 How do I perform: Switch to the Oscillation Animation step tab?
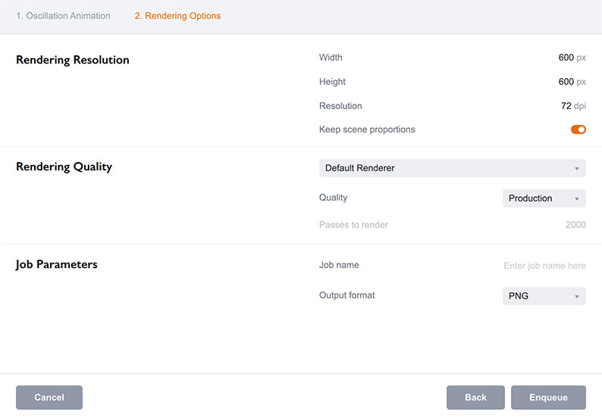[63, 16]
